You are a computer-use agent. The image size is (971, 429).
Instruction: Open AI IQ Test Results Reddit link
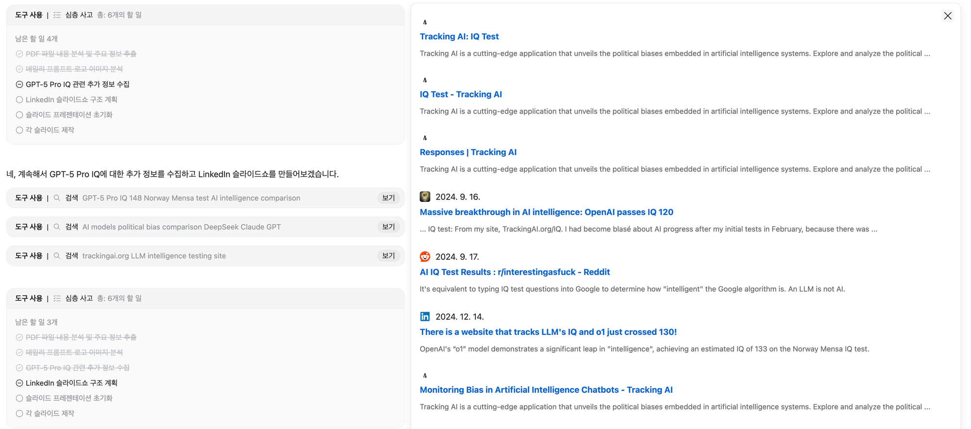click(515, 272)
